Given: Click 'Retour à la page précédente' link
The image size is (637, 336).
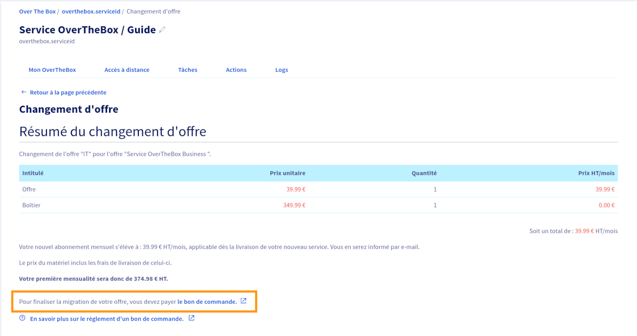Looking at the screenshot, I should coord(68,92).
